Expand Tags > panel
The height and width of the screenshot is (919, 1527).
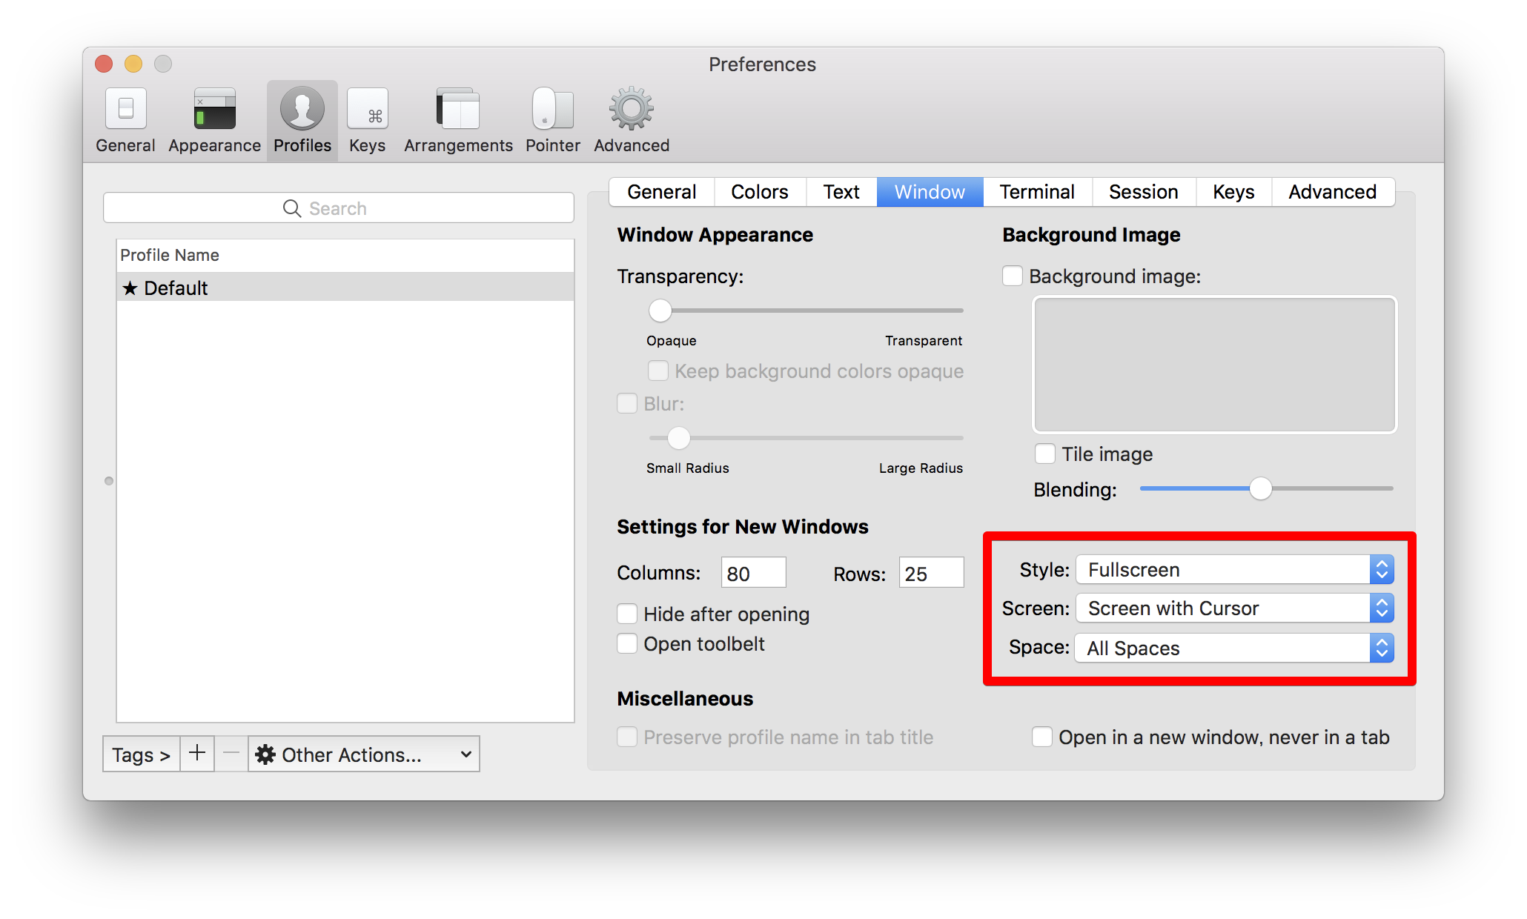(141, 754)
